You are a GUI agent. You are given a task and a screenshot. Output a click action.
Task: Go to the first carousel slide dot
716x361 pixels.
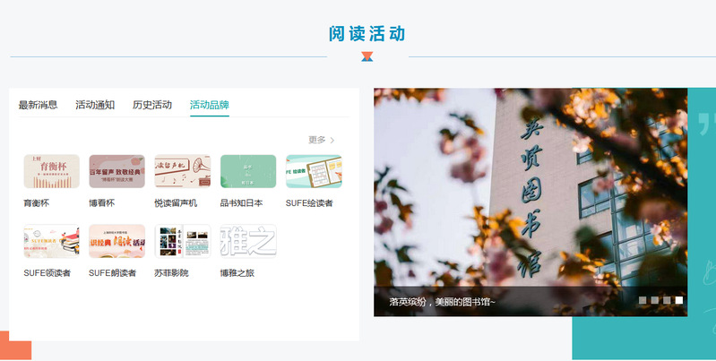click(643, 300)
